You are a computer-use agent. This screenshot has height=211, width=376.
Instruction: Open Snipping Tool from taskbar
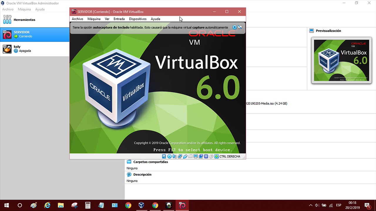[x=74, y=205]
